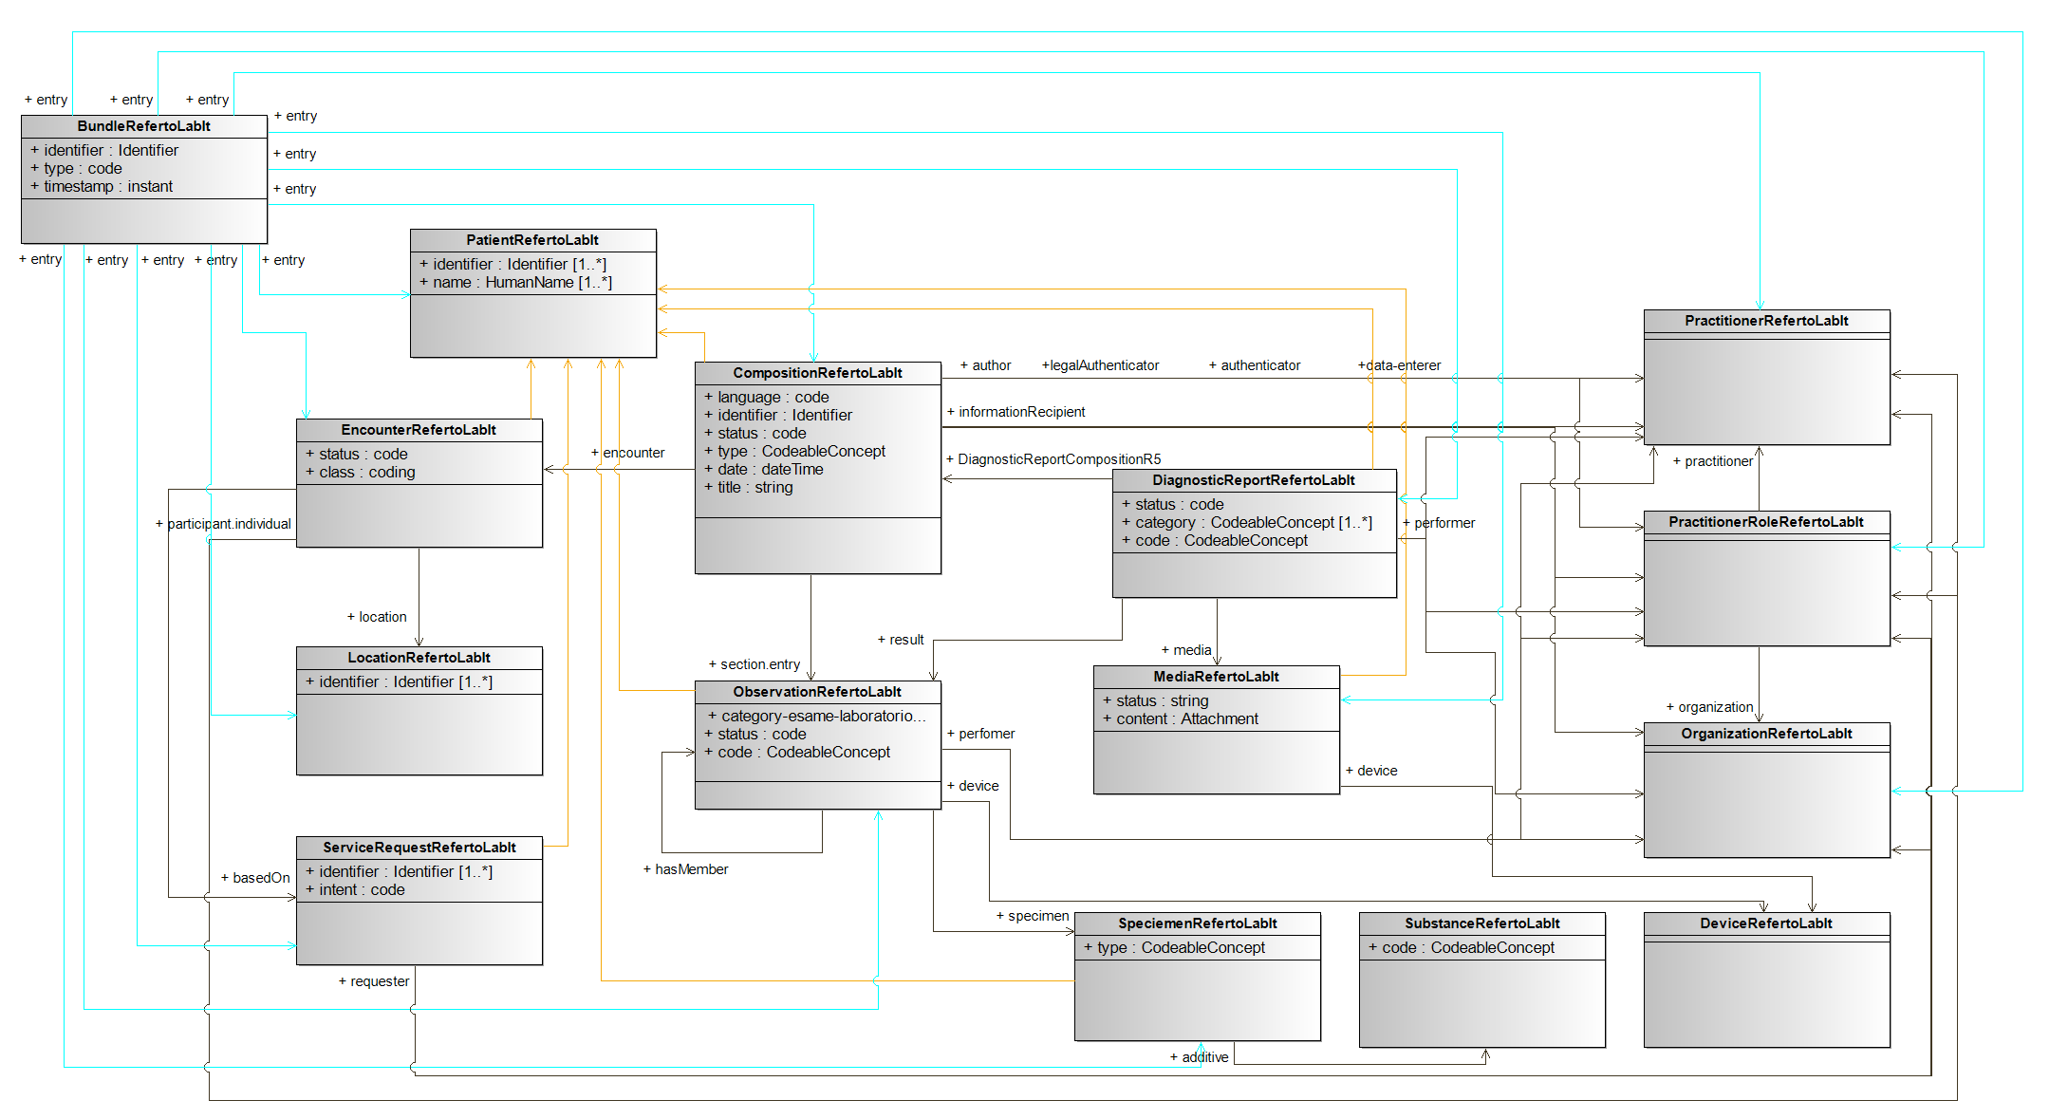This screenshot has width=2068, height=1119.
Task: Select the PatientRefertoLabIt class header
Action: (531, 239)
